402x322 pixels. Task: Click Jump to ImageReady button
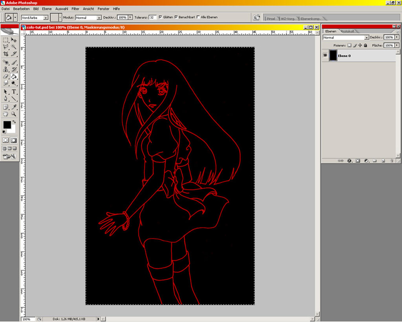(x=9, y=156)
